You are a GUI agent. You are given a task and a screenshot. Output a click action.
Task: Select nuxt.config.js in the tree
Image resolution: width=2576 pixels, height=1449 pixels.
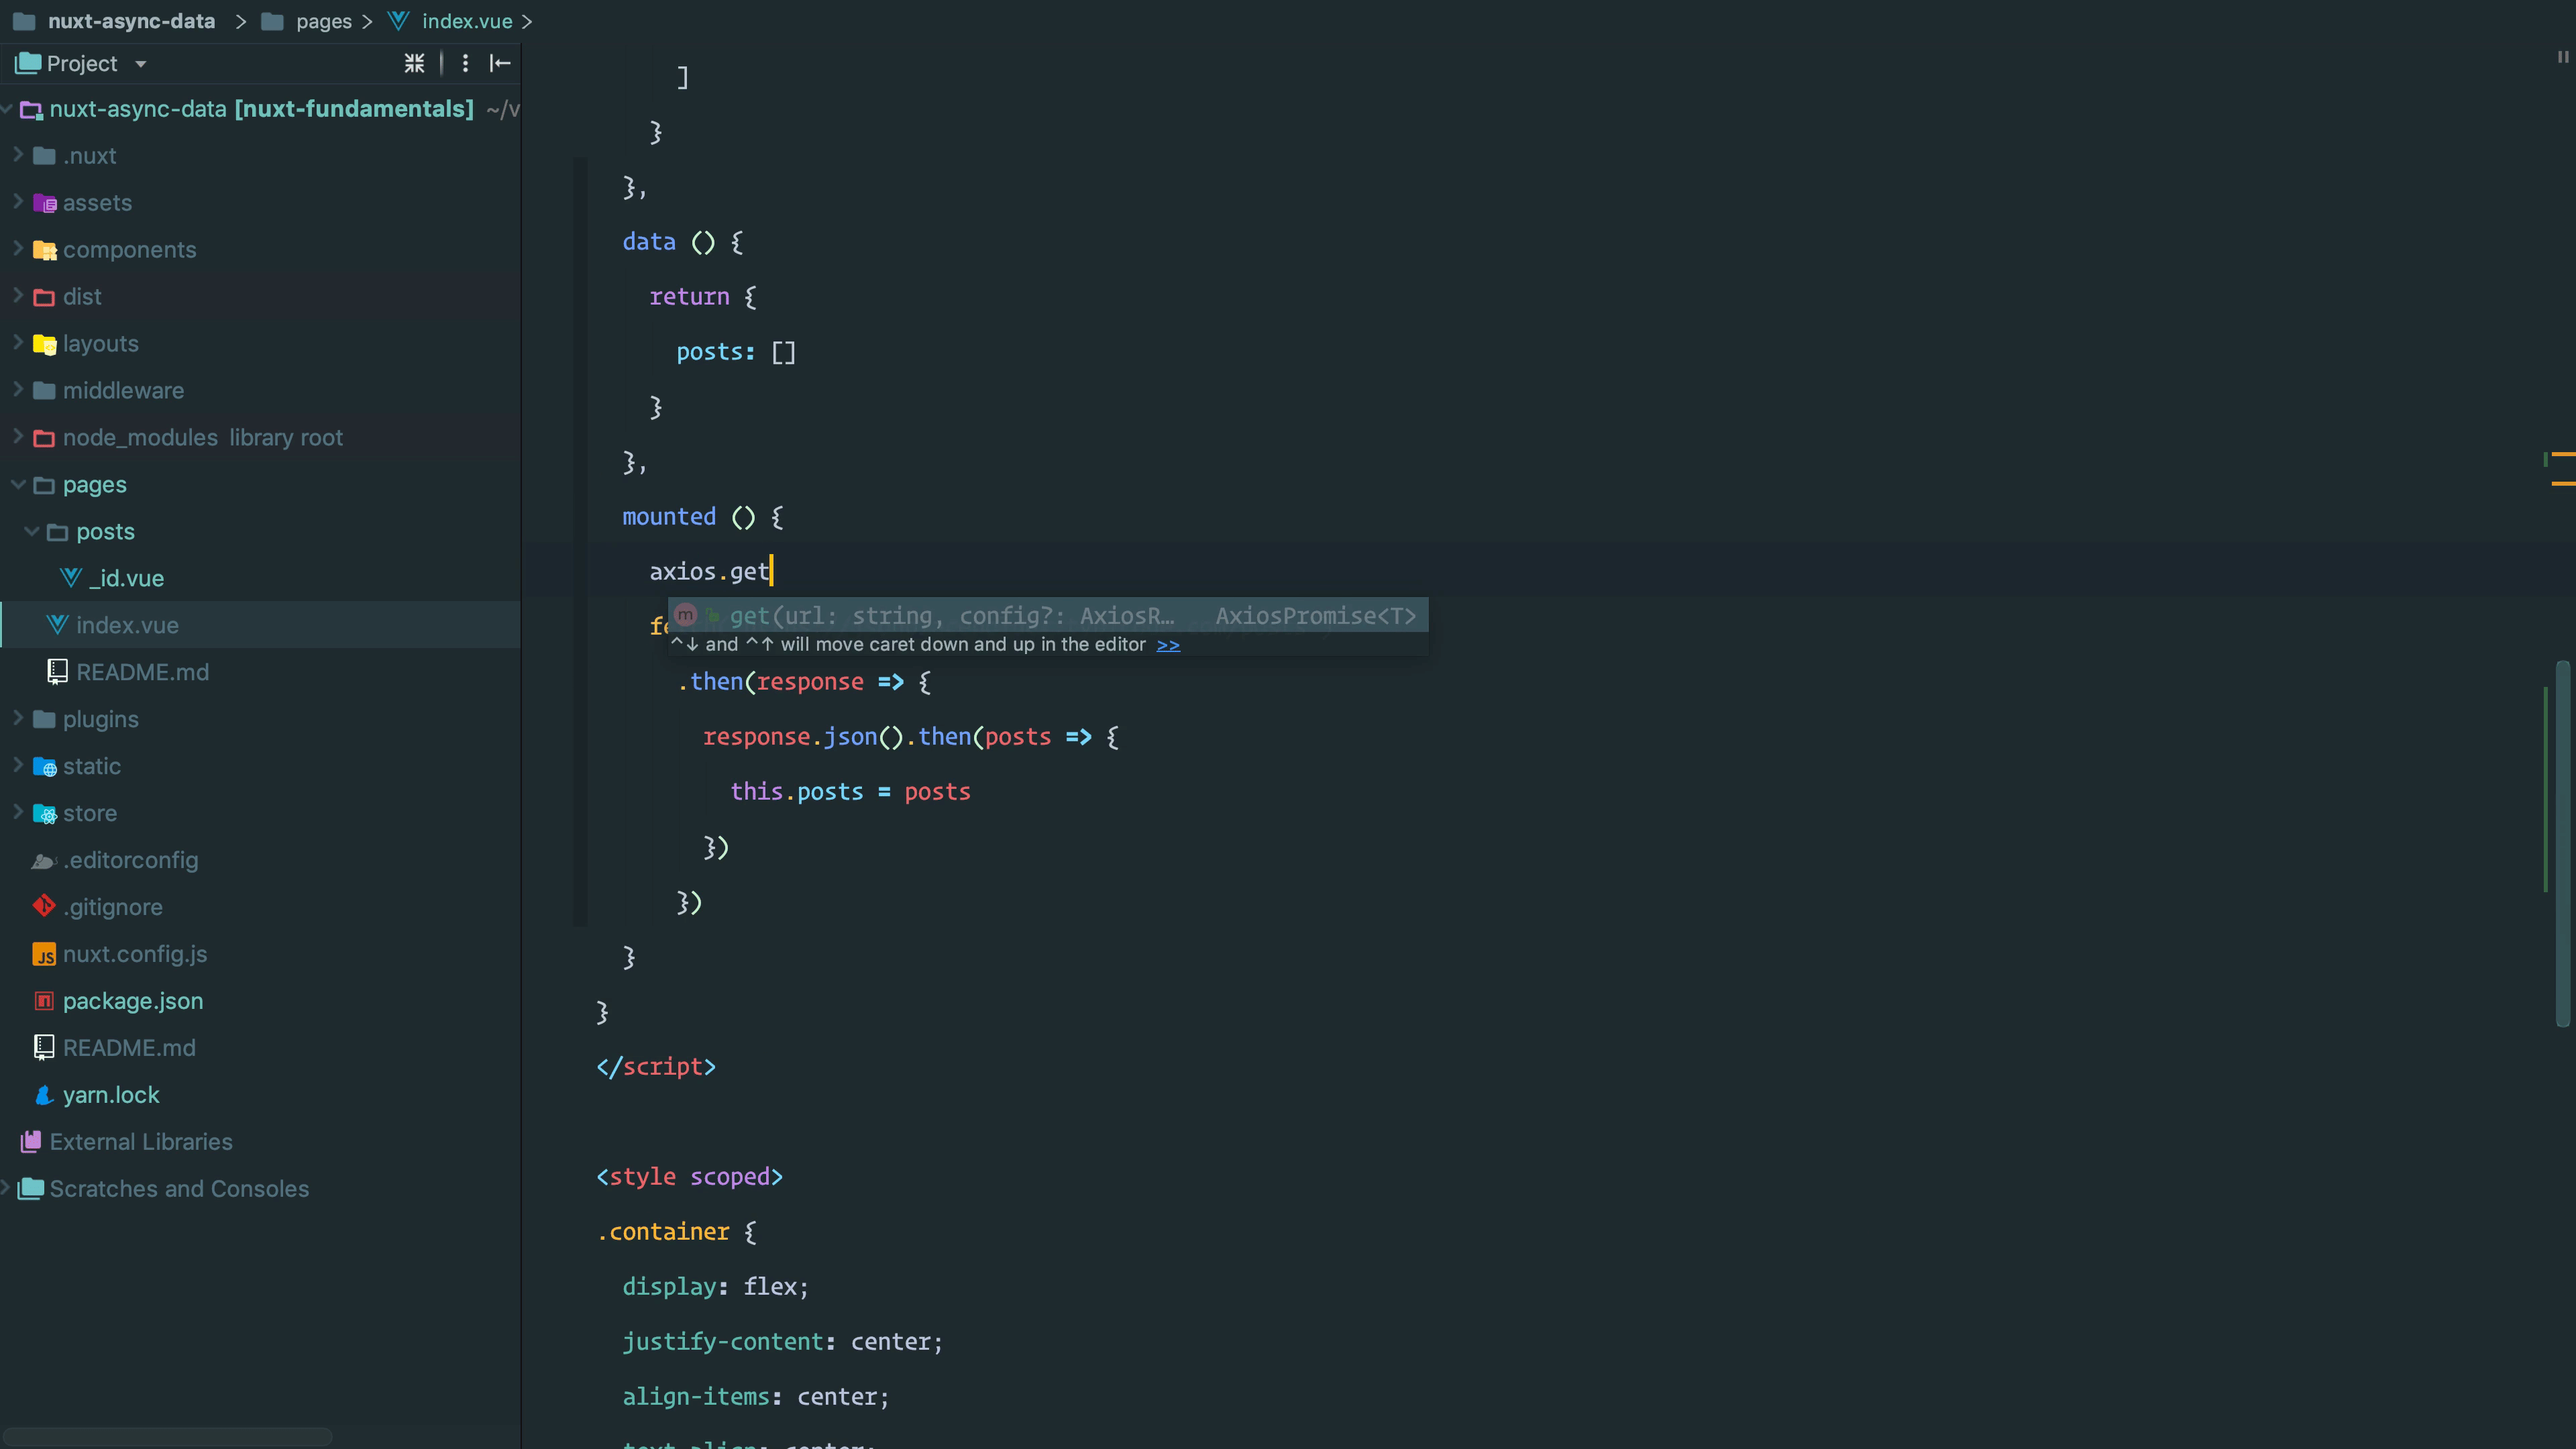135,955
